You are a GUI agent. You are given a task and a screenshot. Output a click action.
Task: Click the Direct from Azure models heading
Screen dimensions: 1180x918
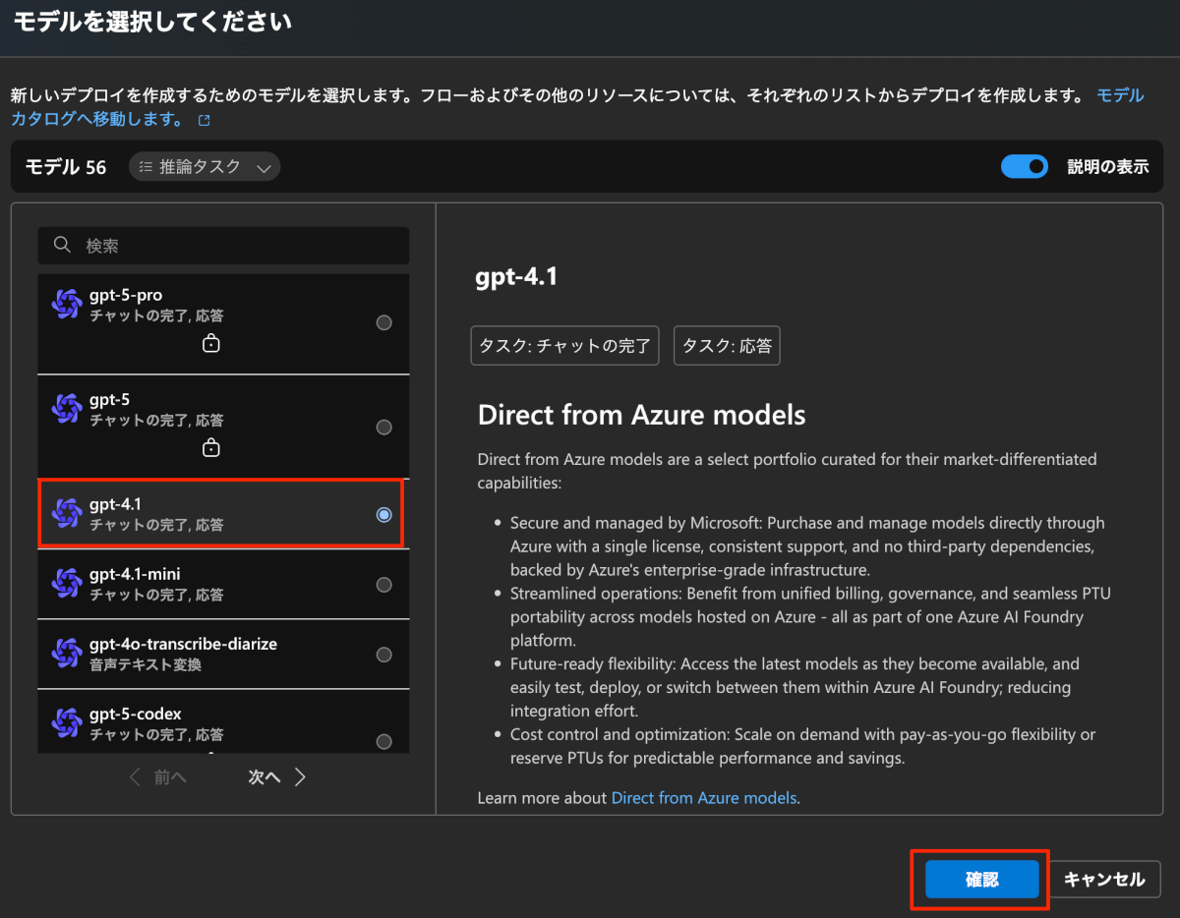[641, 415]
